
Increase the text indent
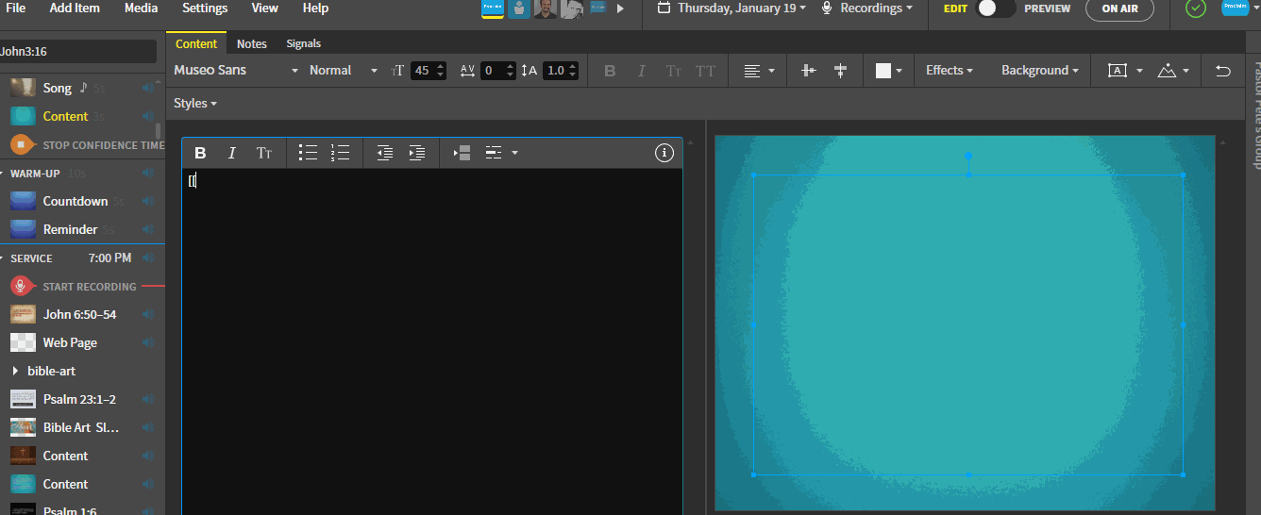coord(416,153)
